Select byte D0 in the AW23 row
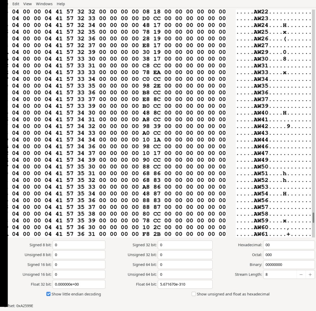 tap(146, 18)
